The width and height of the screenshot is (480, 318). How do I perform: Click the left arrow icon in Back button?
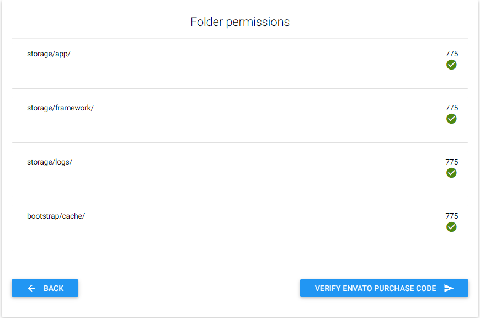[31, 288]
